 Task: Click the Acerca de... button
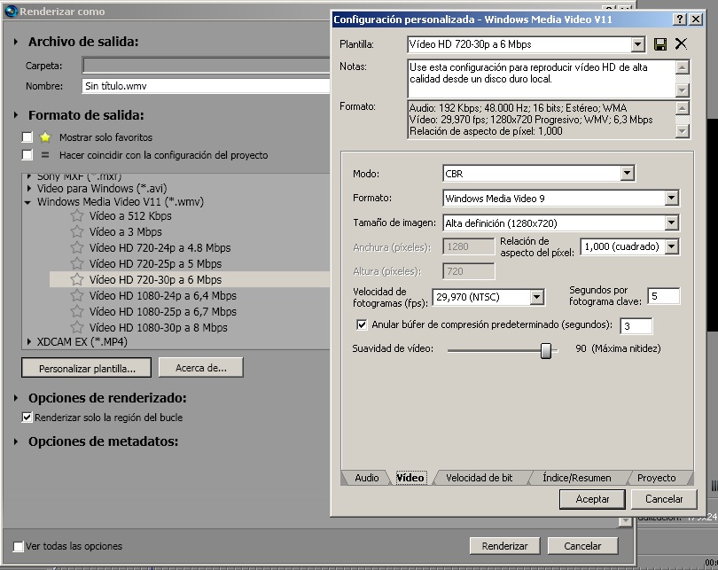[x=201, y=368]
